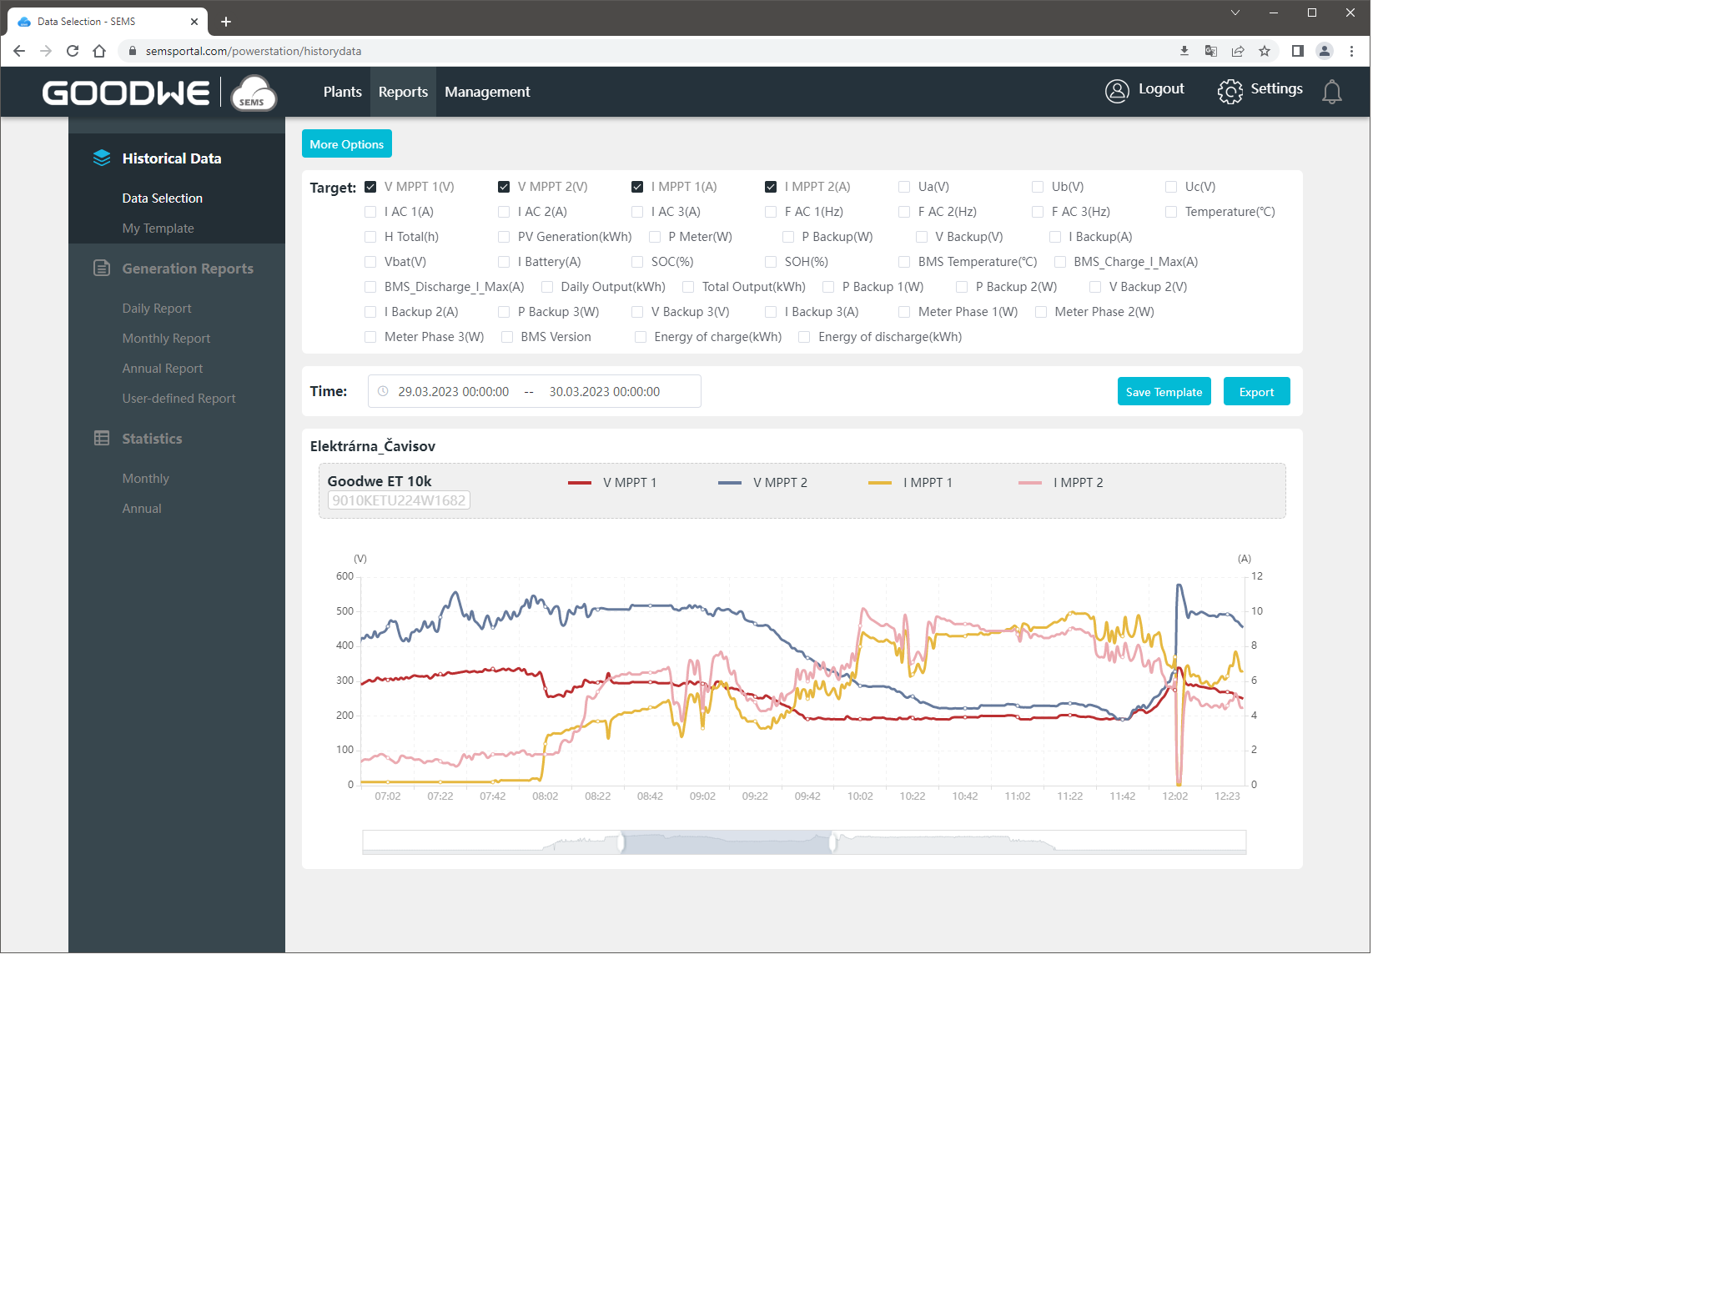Screen dimensions: 1735x1301
Task: Open the time range date picker
Action: point(534,391)
